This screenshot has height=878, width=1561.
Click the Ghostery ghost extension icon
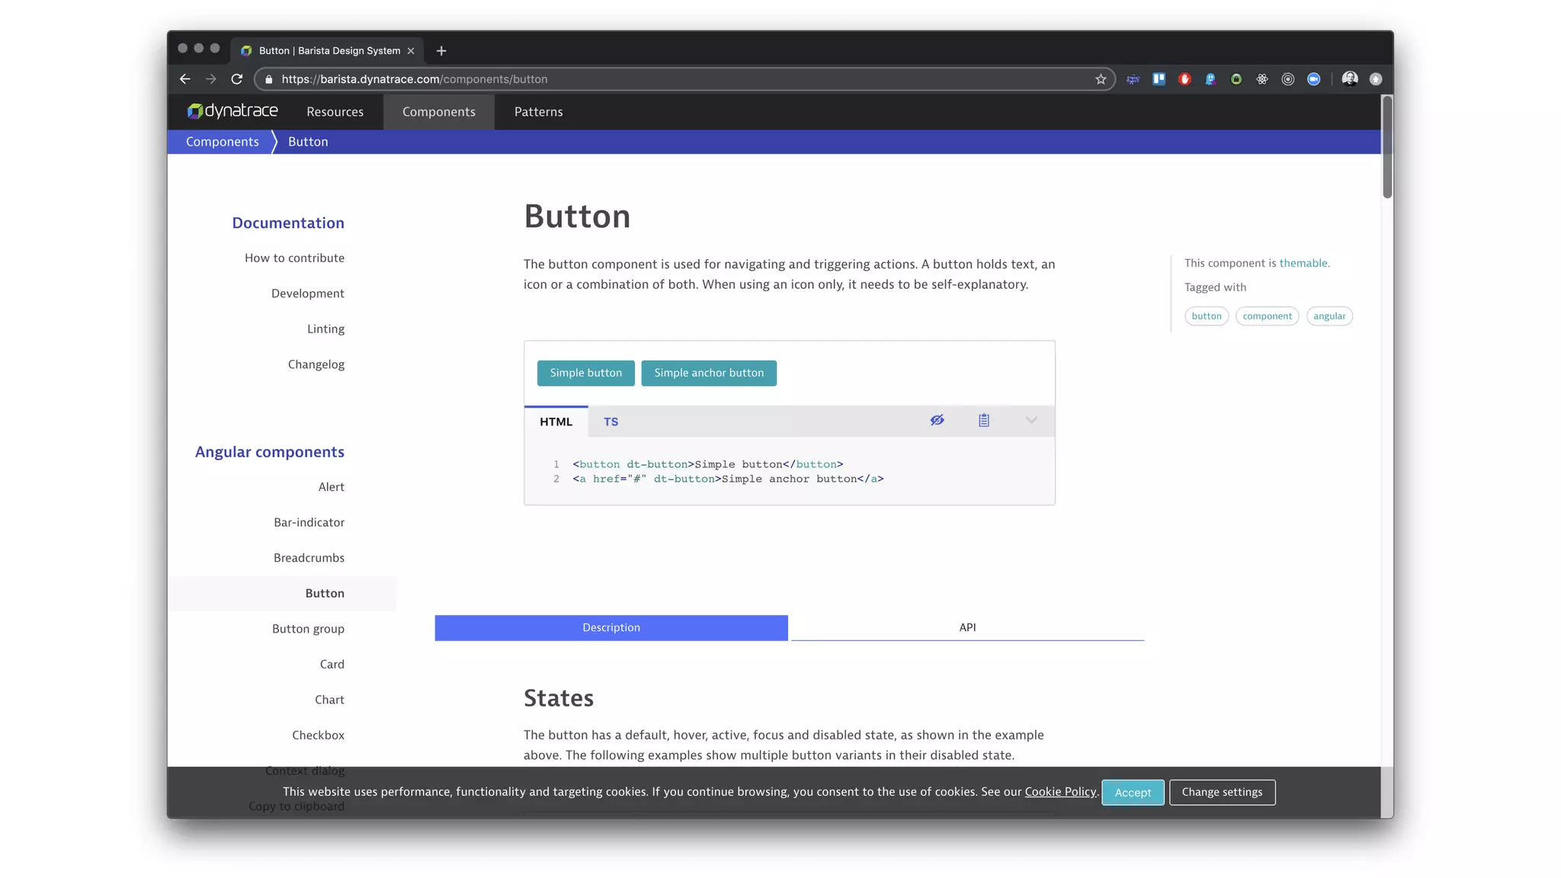[1210, 79]
